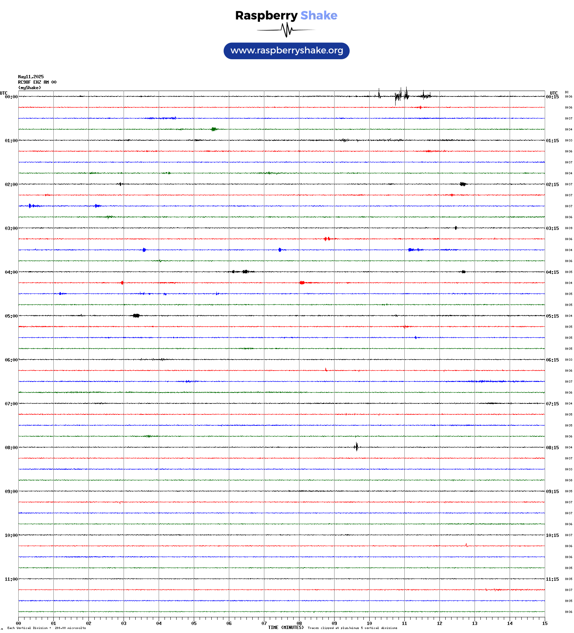Click the 05:15 time label on right axis
Image resolution: width=574 pixels, height=633 pixels.
(552, 316)
